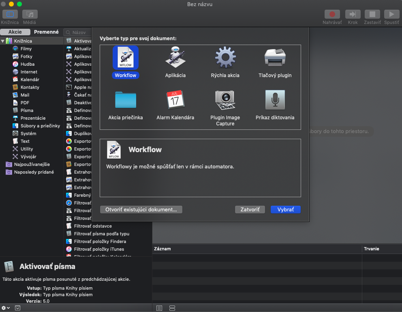The image size is (402, 312).
Task: Select the Fotky library category
Action: (x=26, y=56)
